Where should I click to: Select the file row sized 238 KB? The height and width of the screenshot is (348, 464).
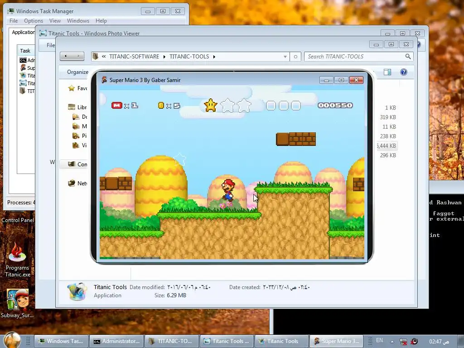388,136
